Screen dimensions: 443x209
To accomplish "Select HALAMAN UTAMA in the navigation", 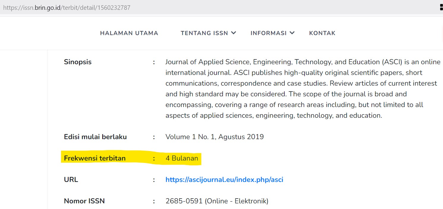I will [x=129, y=33].
